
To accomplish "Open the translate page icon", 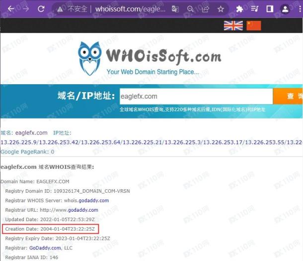I will click(x=175, y=9).
